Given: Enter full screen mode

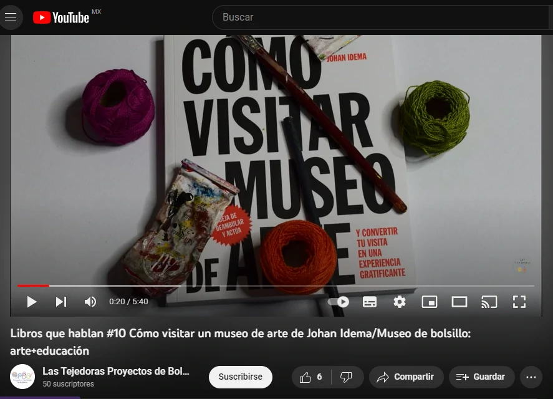Looking at the screenshot, I should click(x=519, y=302).
